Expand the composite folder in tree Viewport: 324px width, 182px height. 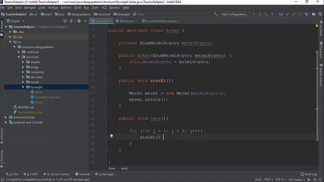tap(23, 72)
